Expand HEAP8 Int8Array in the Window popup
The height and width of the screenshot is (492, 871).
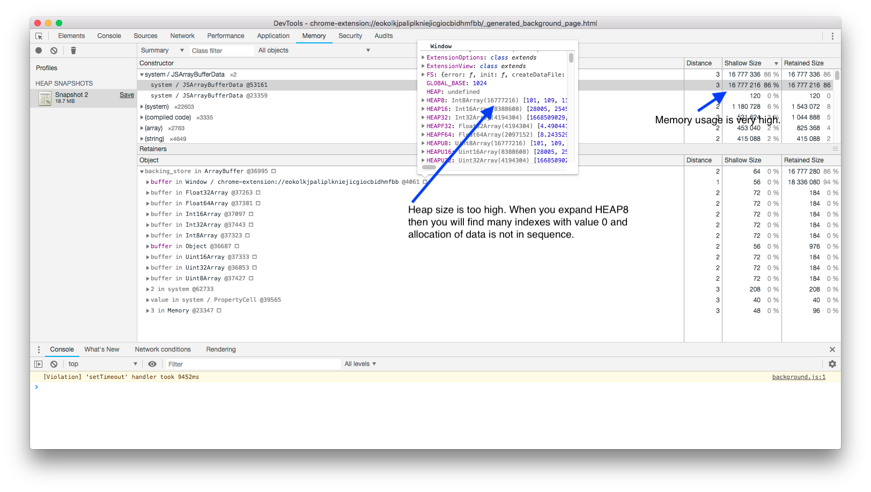[x=423, y=100]
